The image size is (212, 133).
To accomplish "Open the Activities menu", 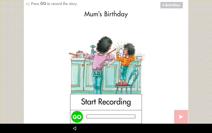I will point(171,5).
